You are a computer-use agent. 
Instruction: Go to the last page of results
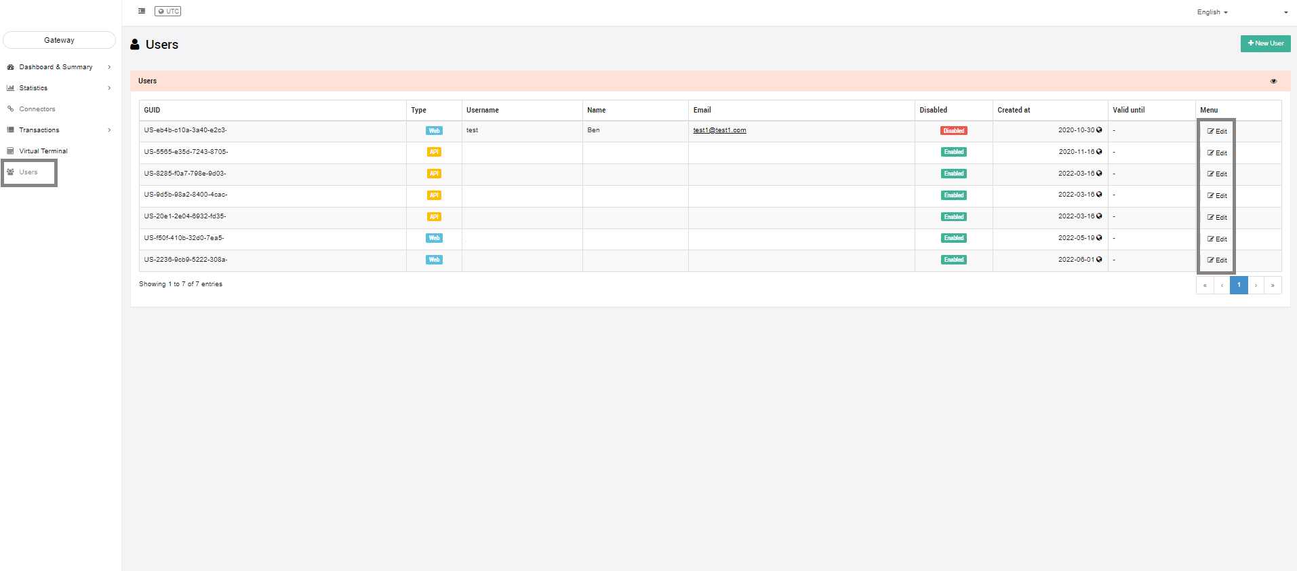1273,285
